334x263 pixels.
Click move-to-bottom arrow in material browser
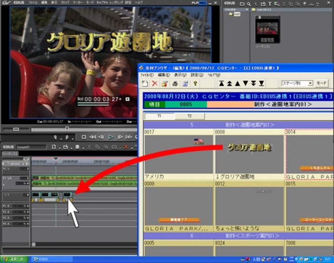(261, 83)
